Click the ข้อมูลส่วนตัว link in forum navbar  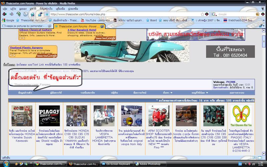[x=25, y=93]
